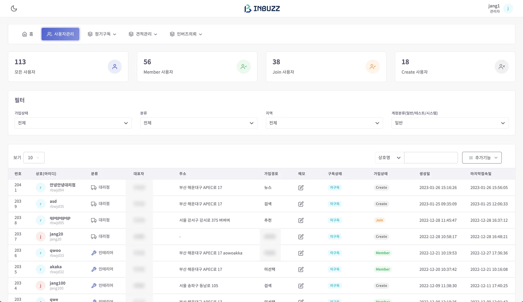Click wrench icon in akaka row
The image size is (523, 302).
coord(94,269)
